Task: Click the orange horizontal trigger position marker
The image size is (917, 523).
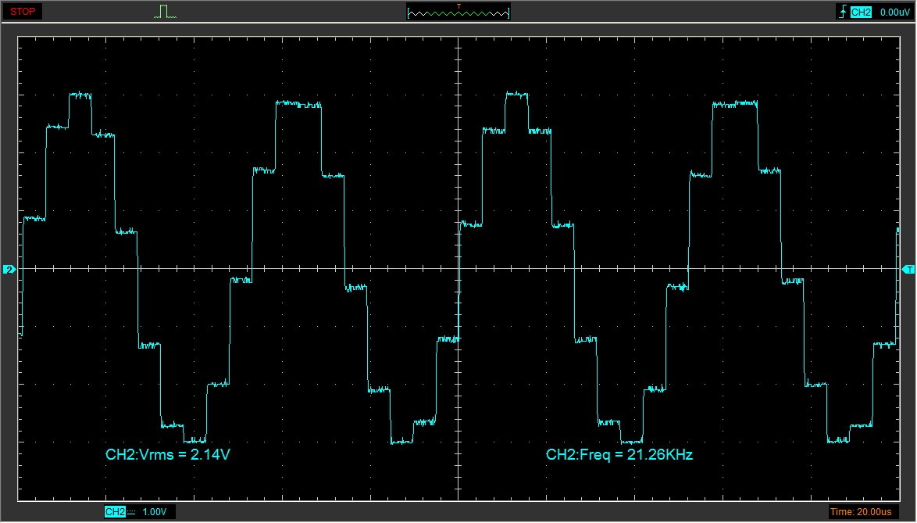Action: (x=458, y=6)
